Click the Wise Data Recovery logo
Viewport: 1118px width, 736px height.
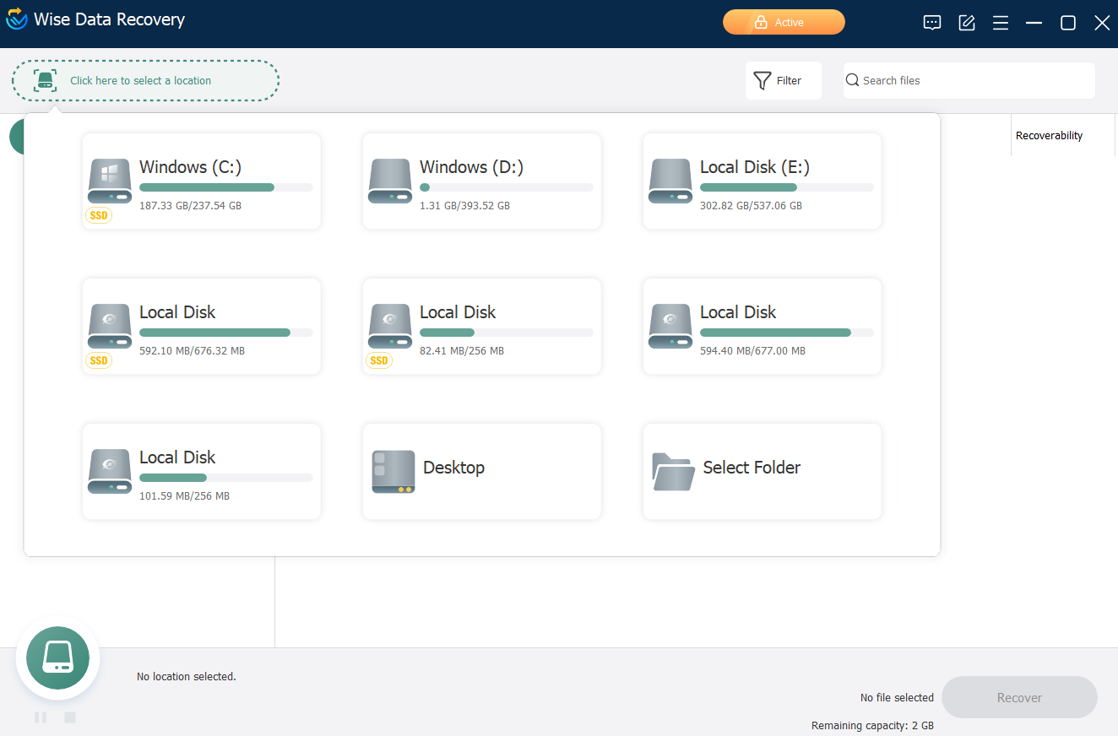(x=16, y=19)
